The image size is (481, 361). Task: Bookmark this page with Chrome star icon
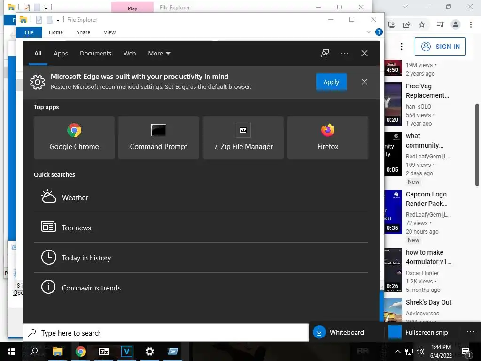click(422, 24)
